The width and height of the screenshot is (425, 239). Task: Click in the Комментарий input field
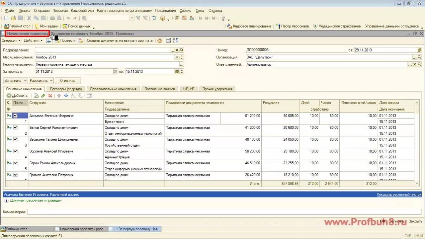pyautogui.click(x=224, y=212)
